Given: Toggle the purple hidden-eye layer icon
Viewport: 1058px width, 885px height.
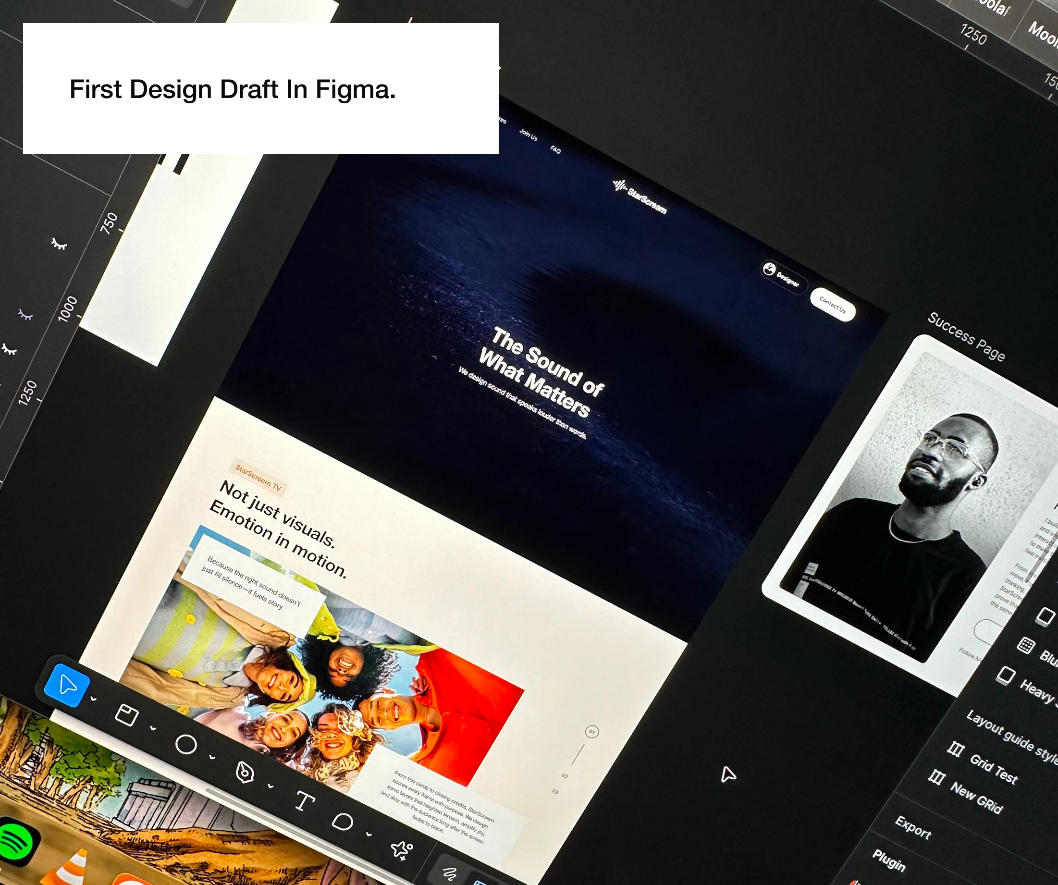Looking at the screenshot, I should 25,315.
